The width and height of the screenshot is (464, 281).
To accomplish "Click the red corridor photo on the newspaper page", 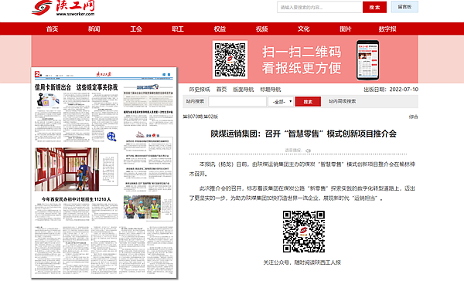I will [x=67, y=169].
